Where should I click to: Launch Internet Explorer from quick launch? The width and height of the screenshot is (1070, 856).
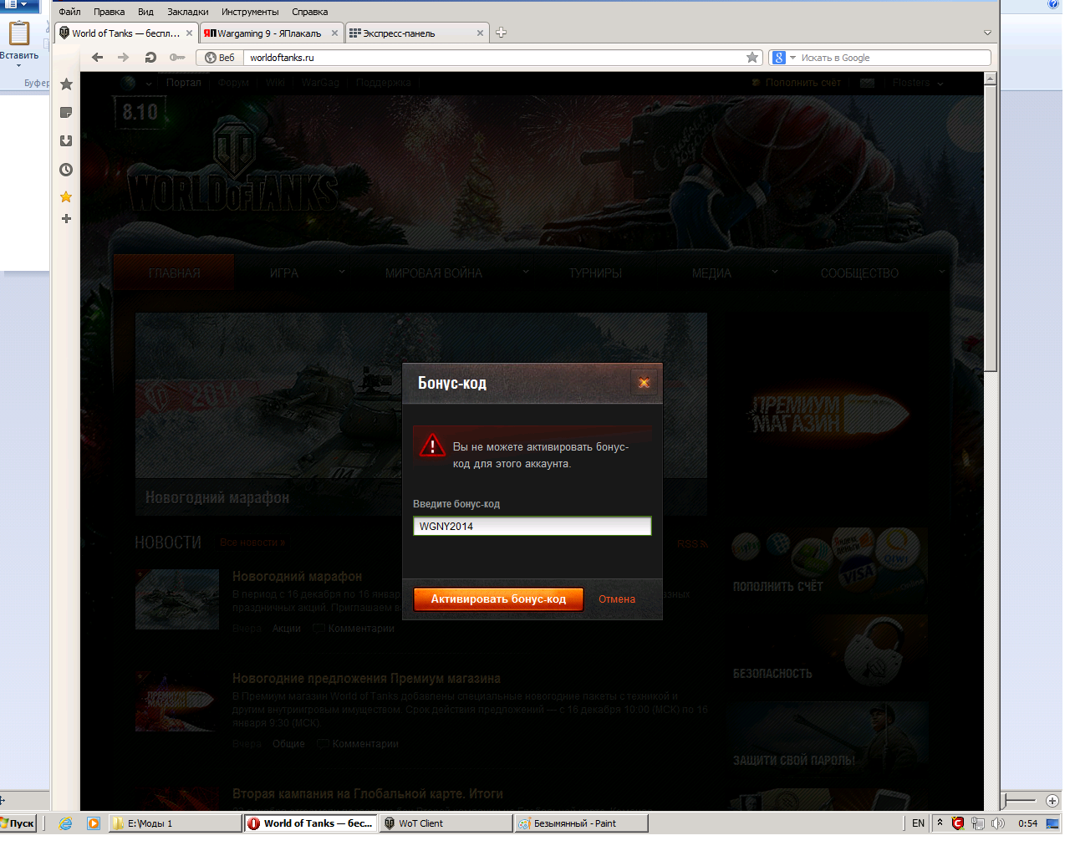(65, 823)
